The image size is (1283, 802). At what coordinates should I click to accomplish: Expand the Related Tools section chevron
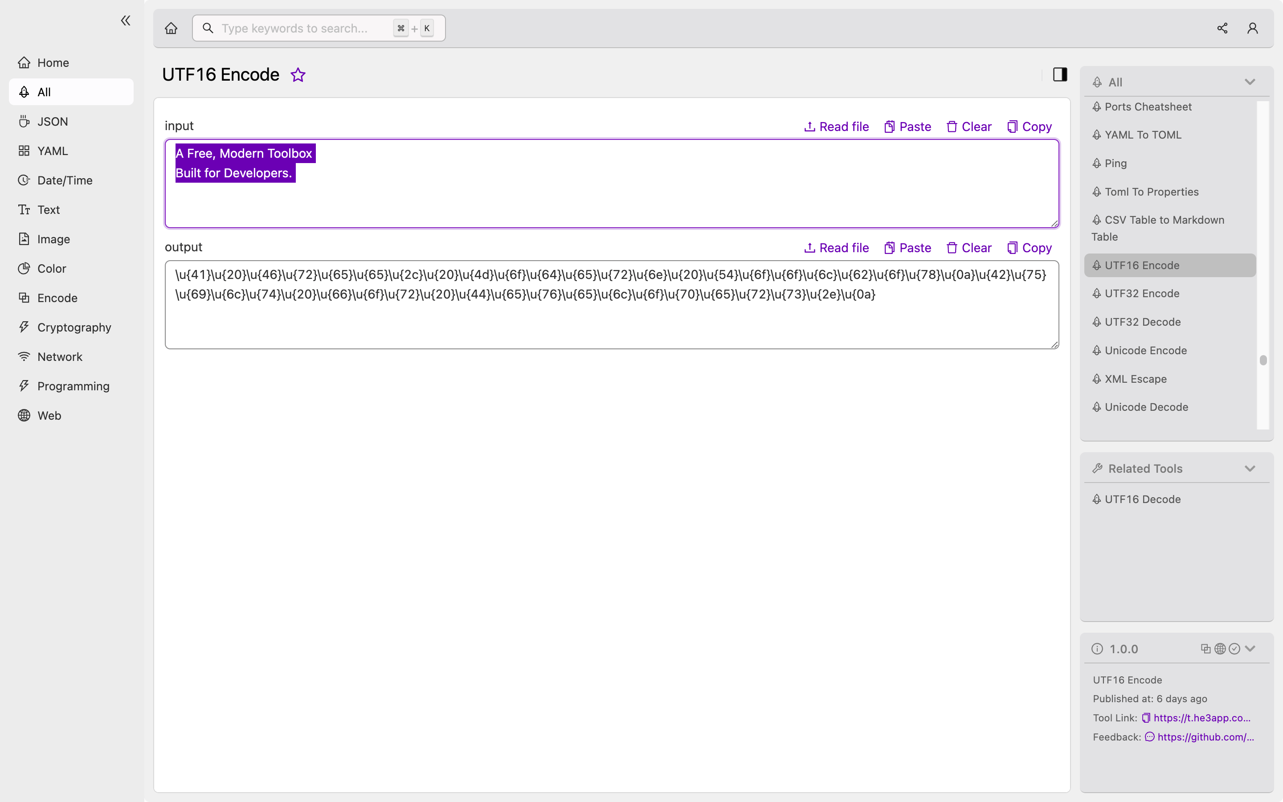pos(1250,468)
